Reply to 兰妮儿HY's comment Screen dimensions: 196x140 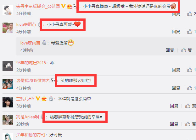pos(174,106)
